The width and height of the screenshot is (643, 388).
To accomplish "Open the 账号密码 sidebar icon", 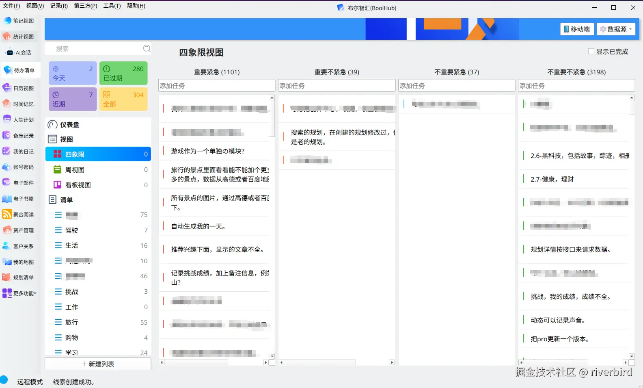I will (7, 167).
